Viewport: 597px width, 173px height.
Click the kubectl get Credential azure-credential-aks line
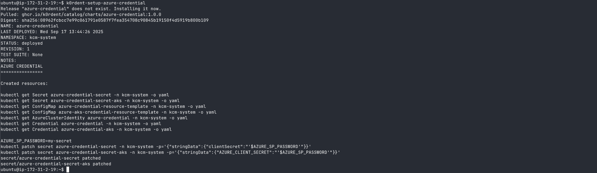[x=86, y=129]
